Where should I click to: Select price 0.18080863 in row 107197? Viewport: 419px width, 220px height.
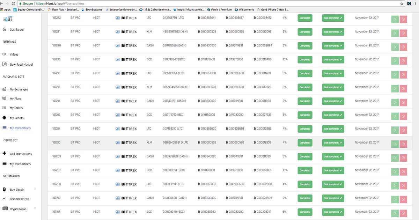coord(207,212)
